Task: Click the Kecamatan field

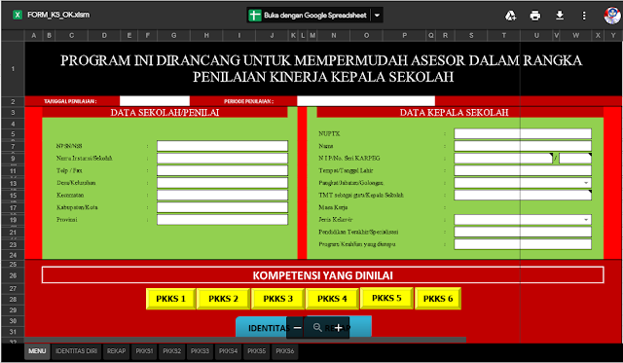Action: [x=222, y=195]
